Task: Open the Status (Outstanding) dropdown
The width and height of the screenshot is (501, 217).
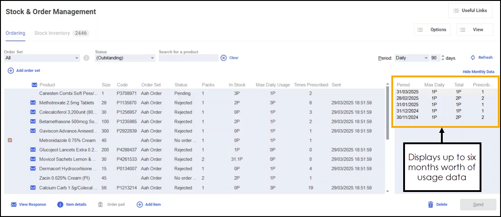Action: (x=152, y=58)
